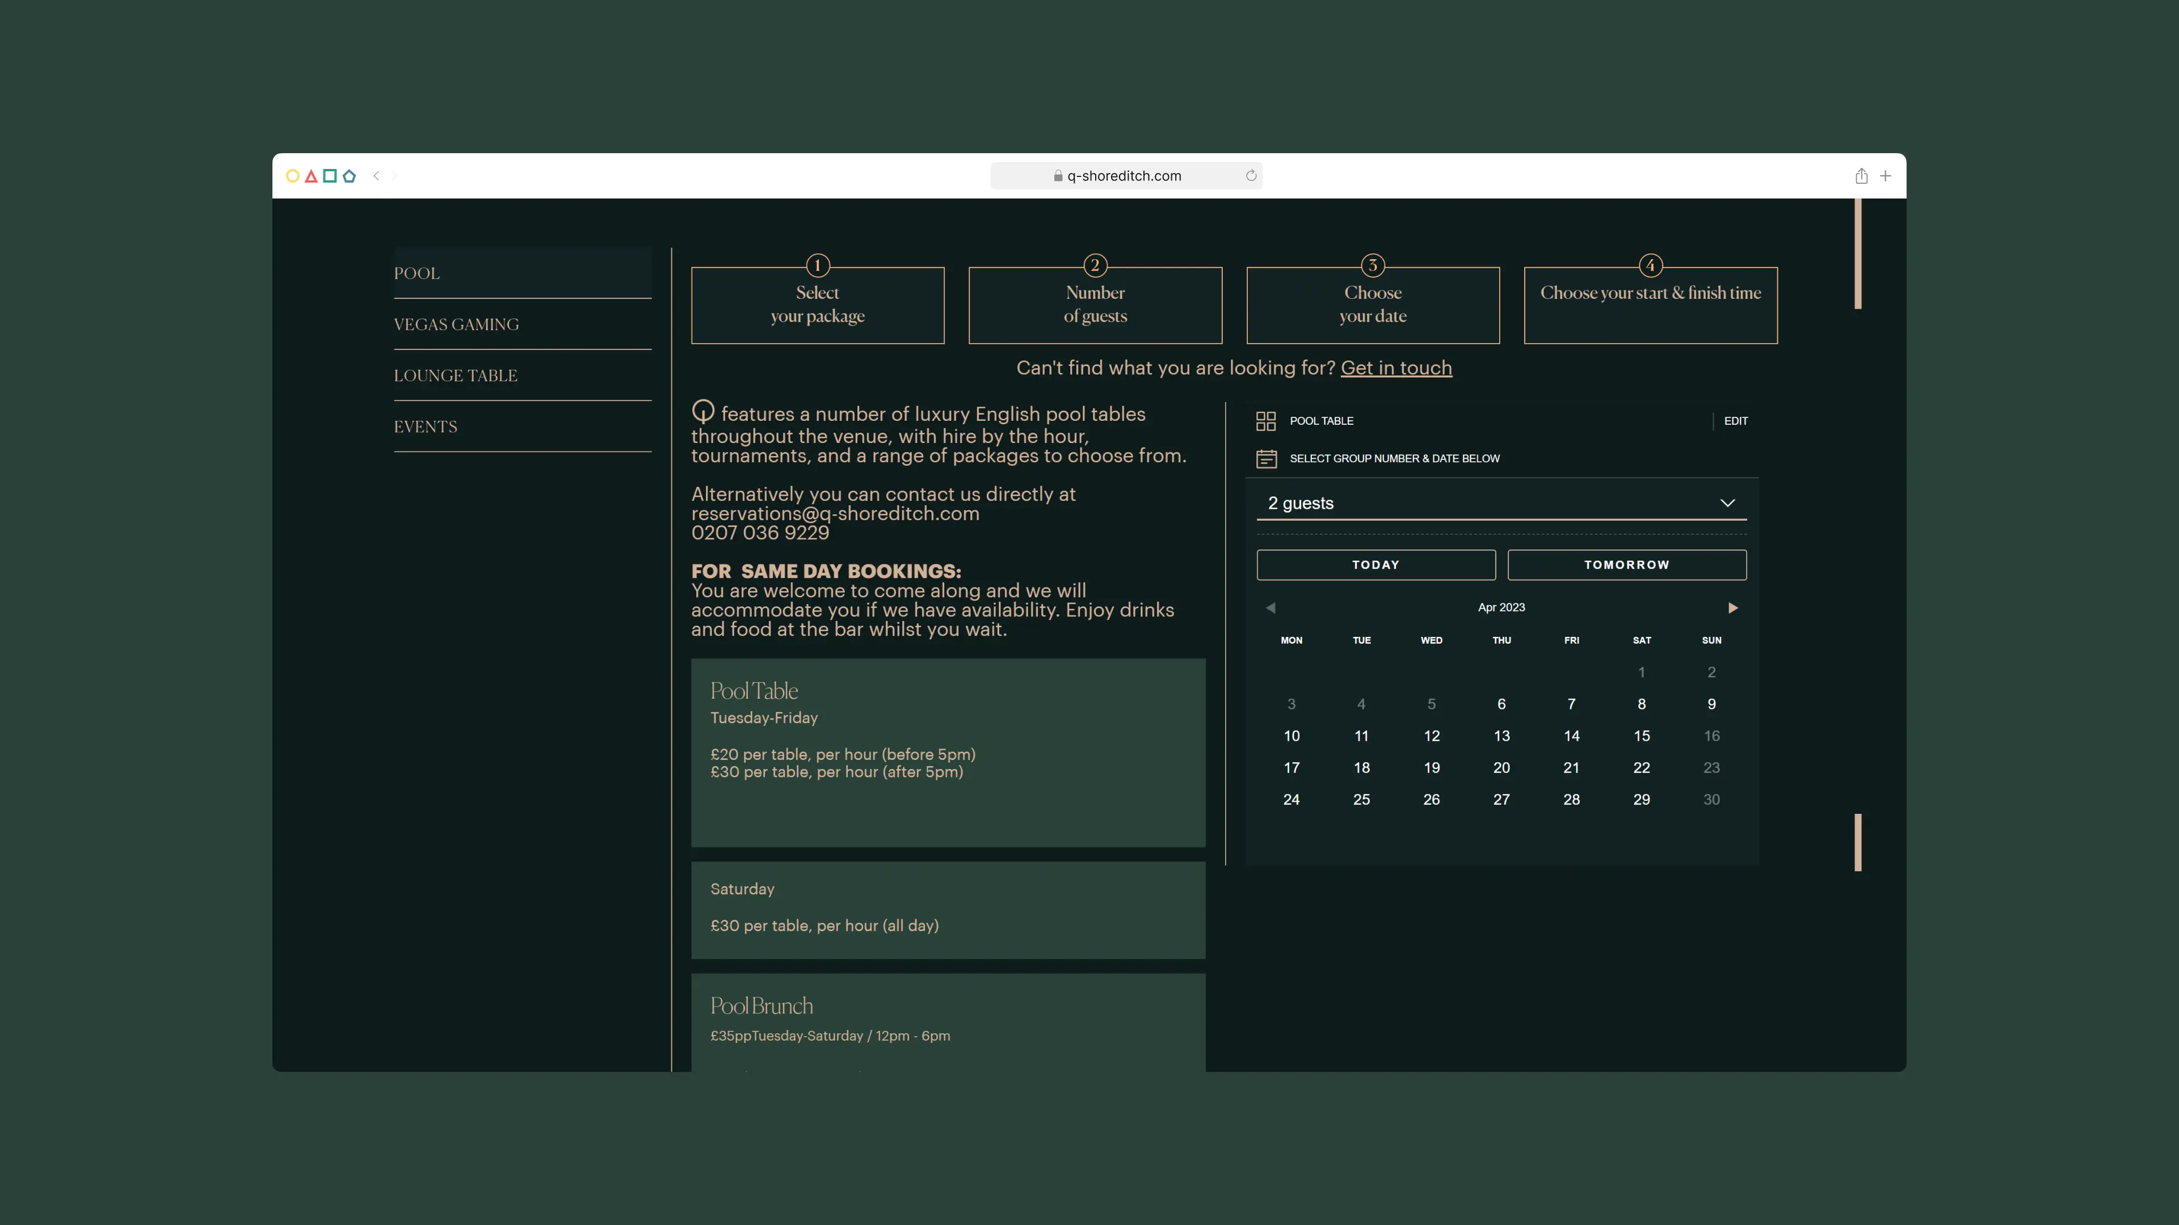Click the TOMORROW button
The image size is (2179, 1225).
pos(1626,565)
